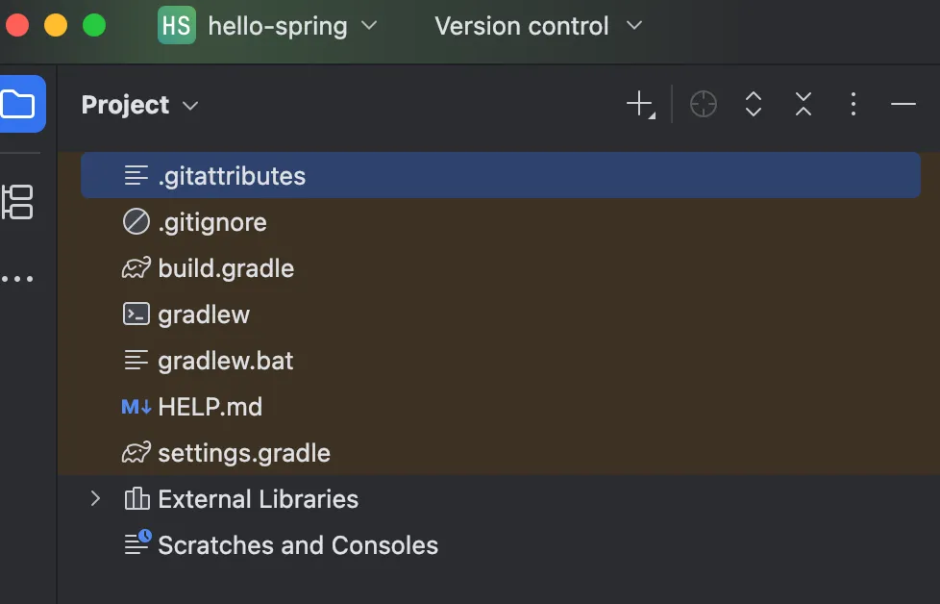
Task: Open the Structure tool window icon
Action: click(x=17, y=202)
